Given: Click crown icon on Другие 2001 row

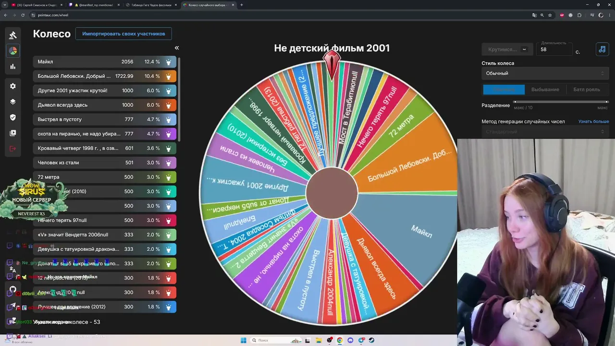Looking at the screenshot, I should click(x=169, y=90).
